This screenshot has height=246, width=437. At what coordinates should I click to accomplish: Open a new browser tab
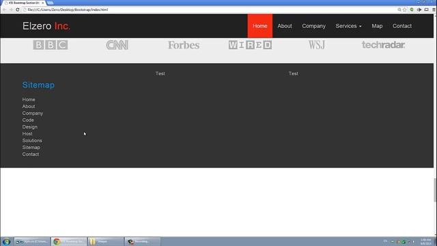pos(50,3)
